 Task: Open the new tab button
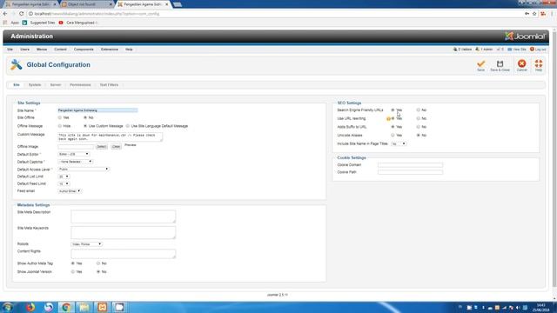pyautogui.click(x=178, y=4)
